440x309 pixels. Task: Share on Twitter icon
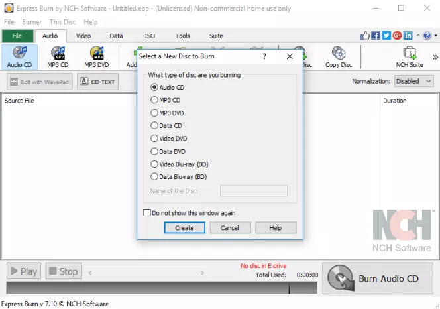click(x=386, y=36)
